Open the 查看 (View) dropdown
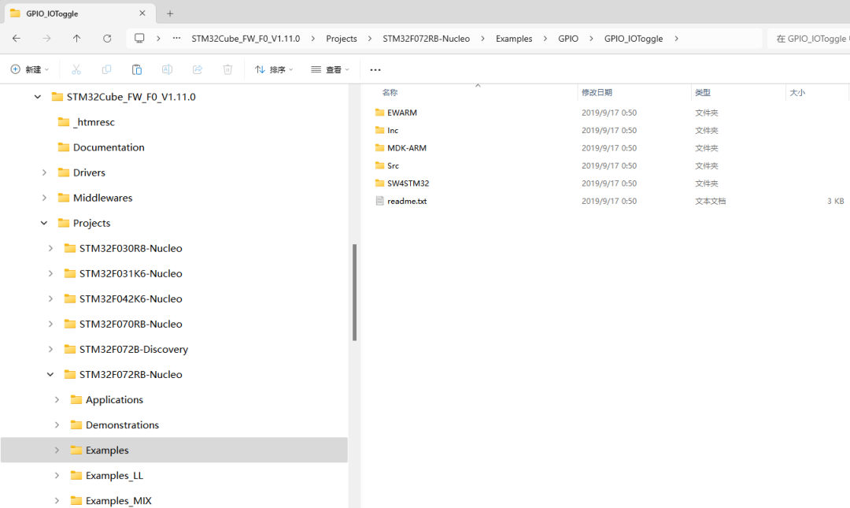Image resolution: width=850 pixels, height=508 pixels. point(330,69)
